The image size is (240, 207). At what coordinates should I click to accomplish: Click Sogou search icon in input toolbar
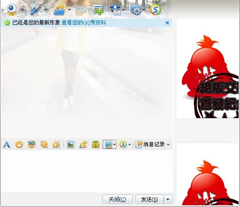[123, 144]
